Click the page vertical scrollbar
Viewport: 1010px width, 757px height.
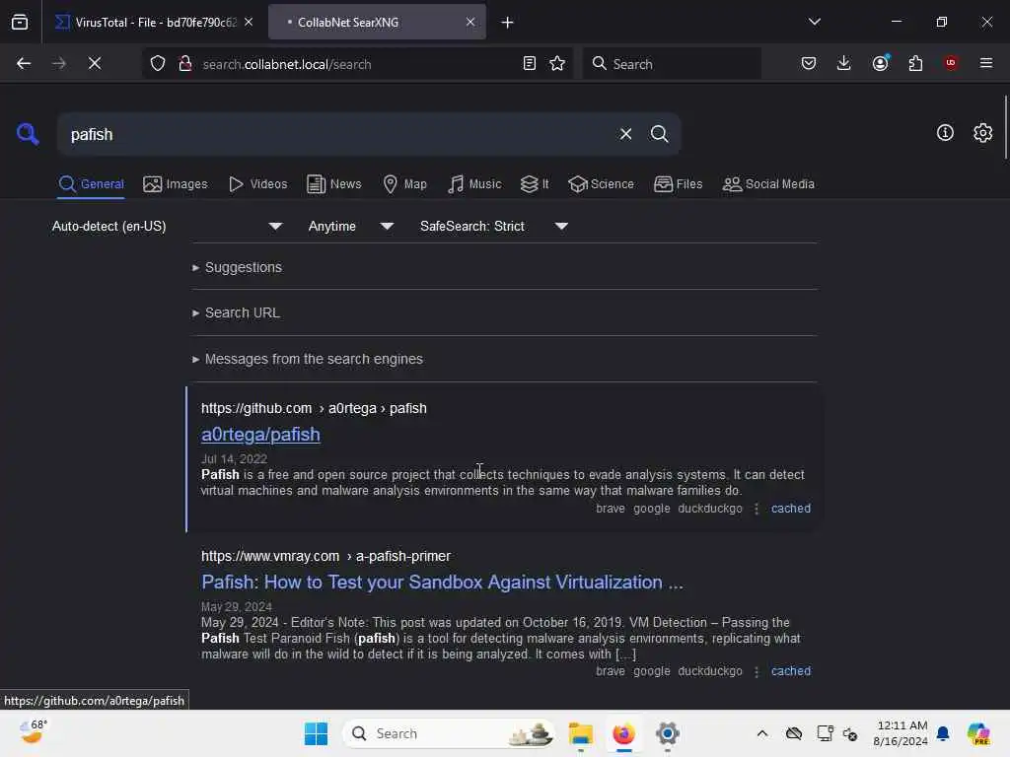pyautogui.click(x=1005, y=127)
